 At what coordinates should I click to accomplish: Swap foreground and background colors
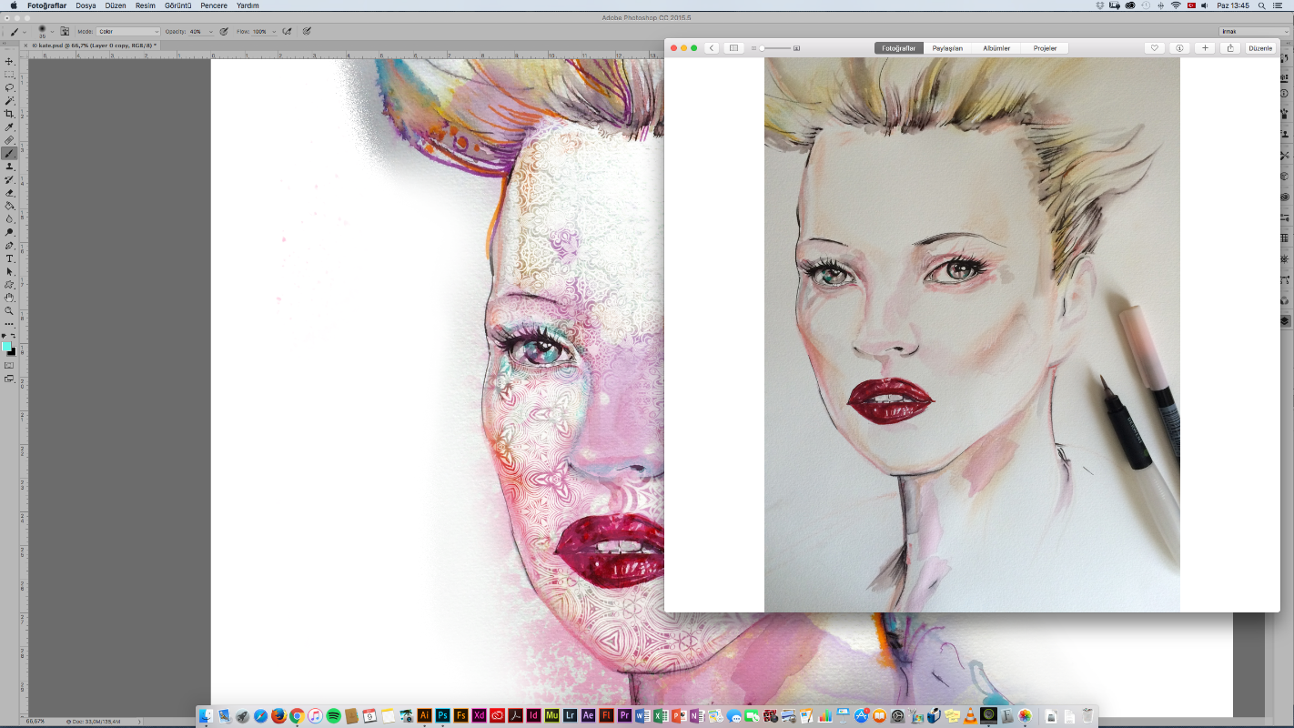coord(13,336)
